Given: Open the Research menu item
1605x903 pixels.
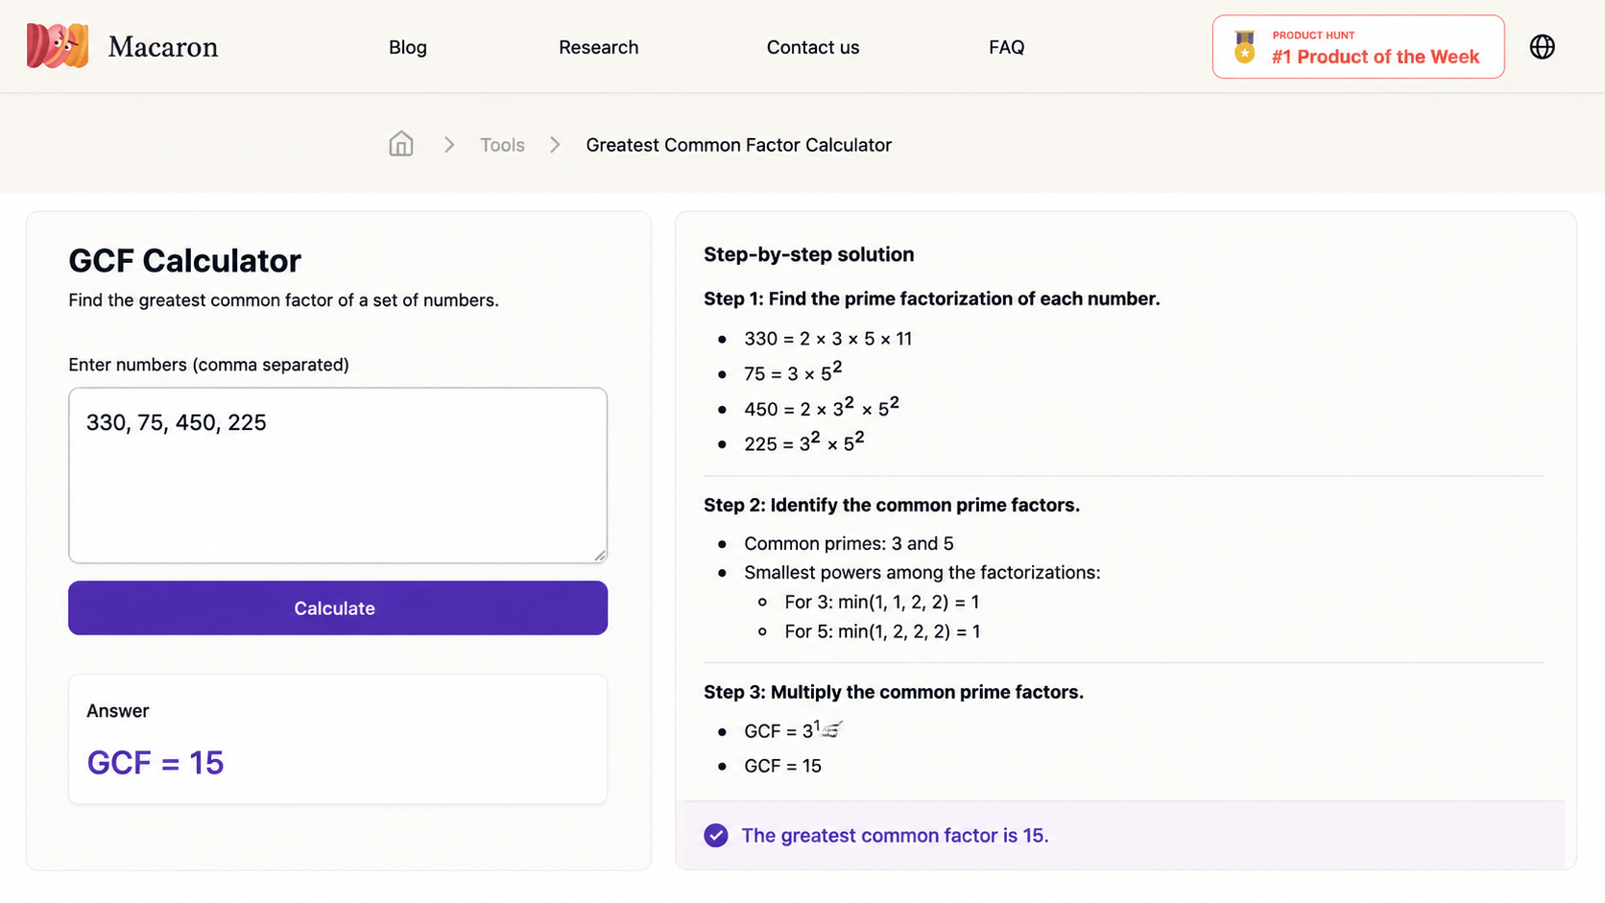Looking at the screenshot, I should (598, 47).
